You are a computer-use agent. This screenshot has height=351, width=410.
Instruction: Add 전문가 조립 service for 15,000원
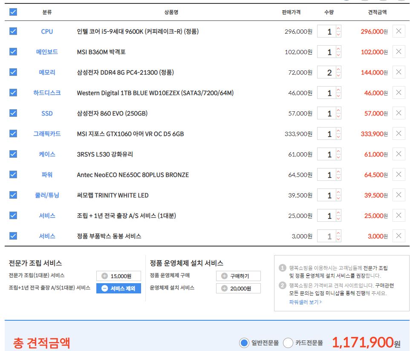point(119,276)
